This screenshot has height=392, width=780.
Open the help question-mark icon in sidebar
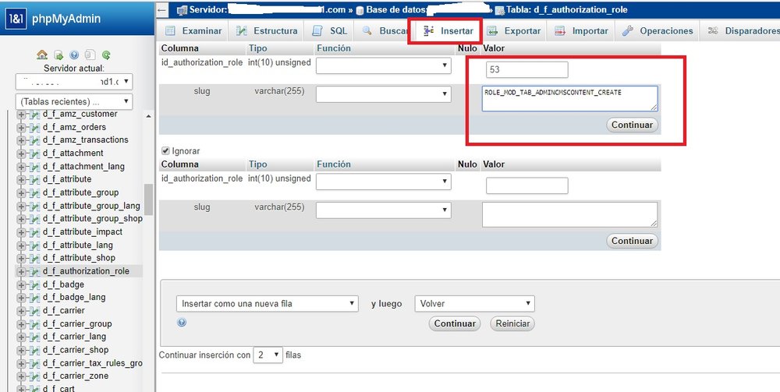[74, 55]
